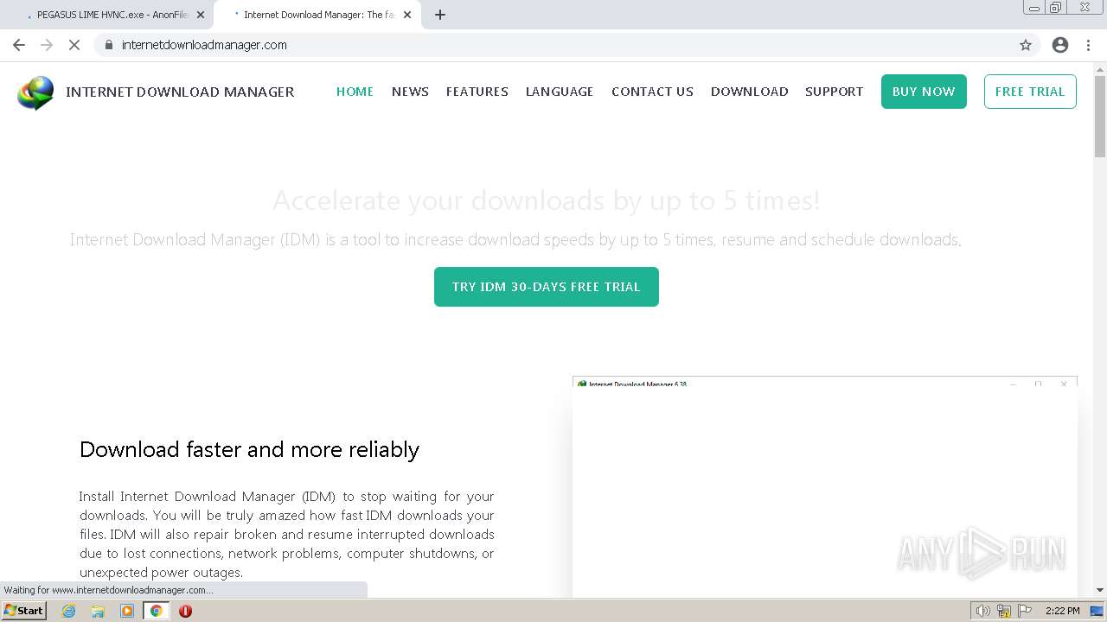Open the SUPPORT nav item
The width and height of the screenshot is (1107, 622).
834,92
